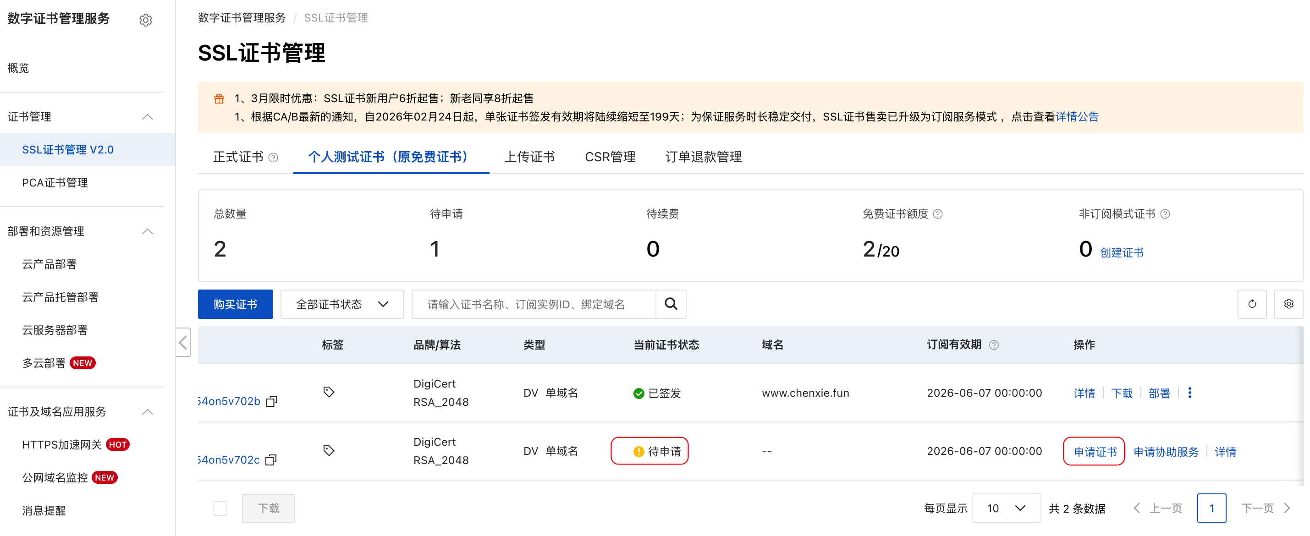Viewport: 1310px width, 536px height.
Task: Switch to the CSR管理 tab
Action: tap(610, 157)
